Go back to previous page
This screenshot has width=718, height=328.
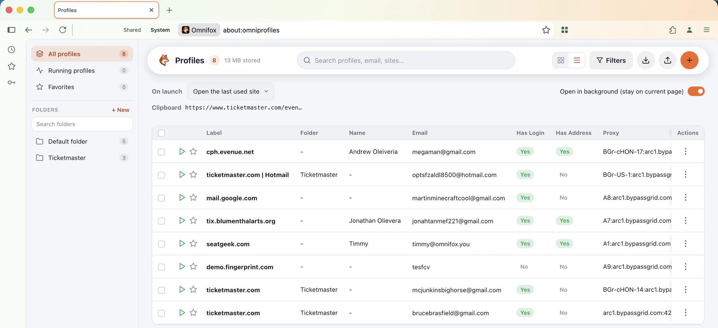29,30
